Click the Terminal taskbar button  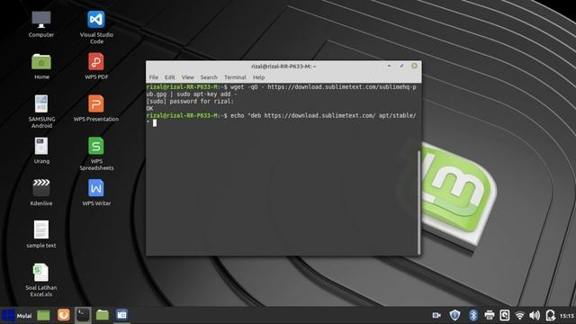pyautogui.click(x=83, y=315)
